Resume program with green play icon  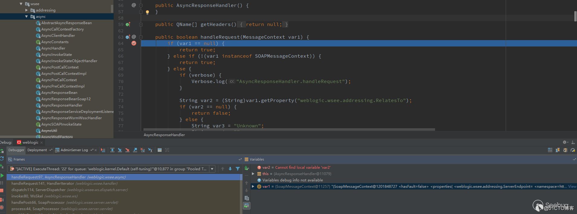point(2,176)
